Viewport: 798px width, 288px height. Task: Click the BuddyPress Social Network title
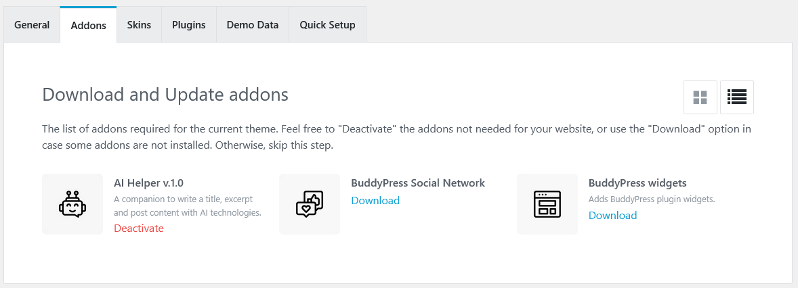418,183
